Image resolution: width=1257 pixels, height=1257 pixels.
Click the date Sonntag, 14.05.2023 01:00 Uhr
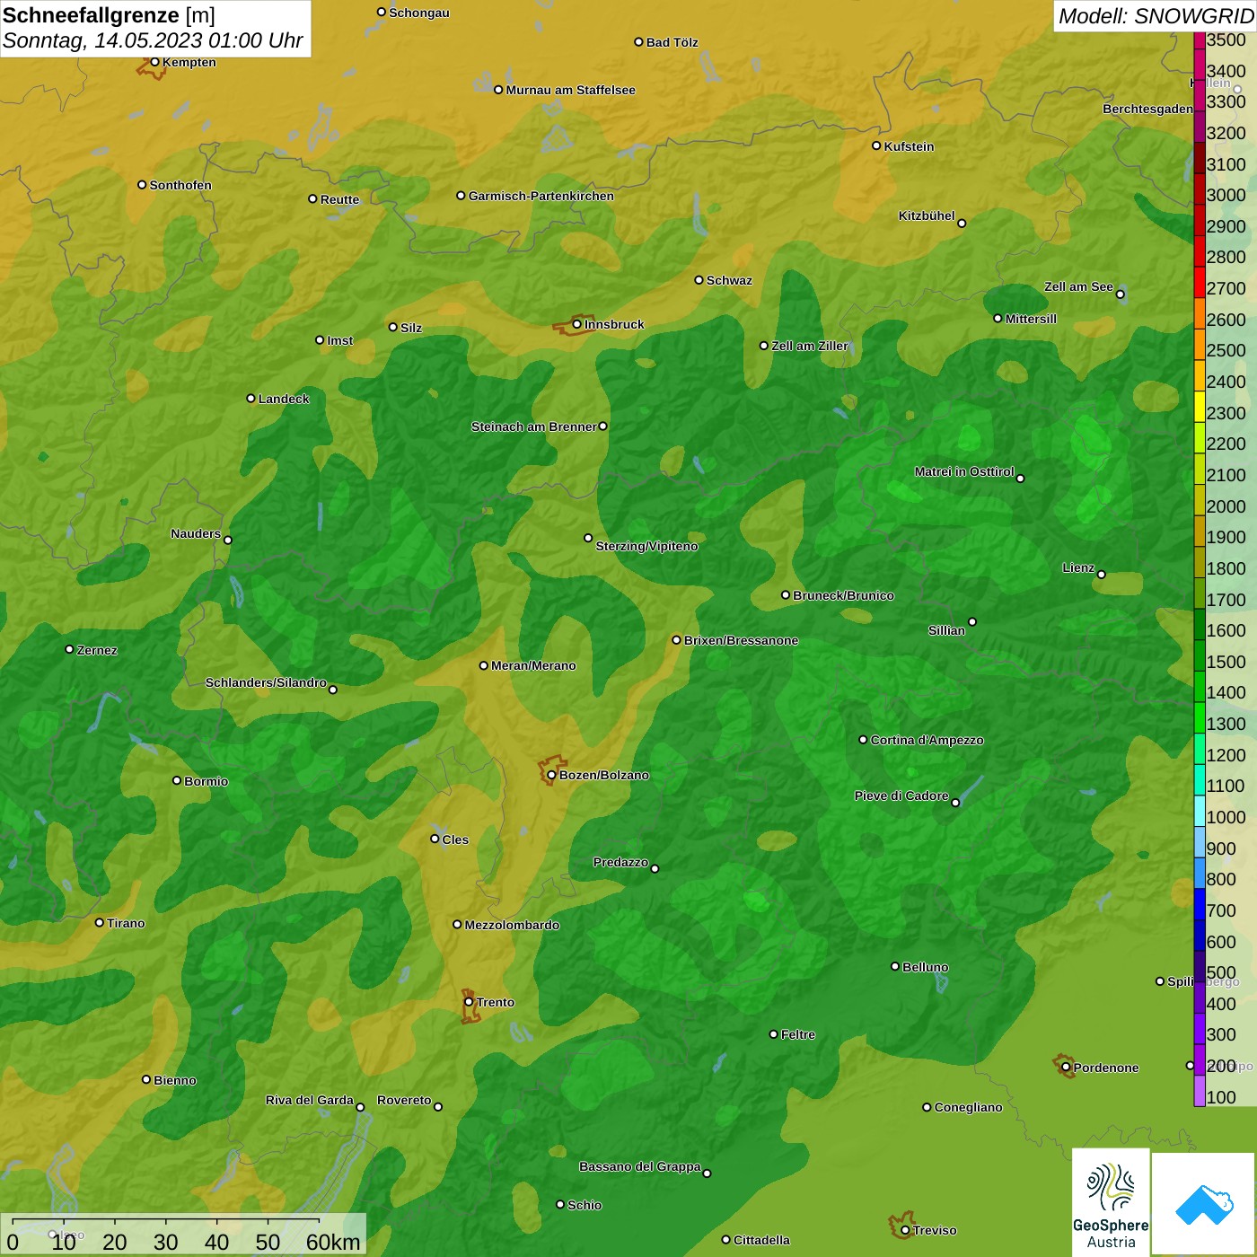pos(153,40)
